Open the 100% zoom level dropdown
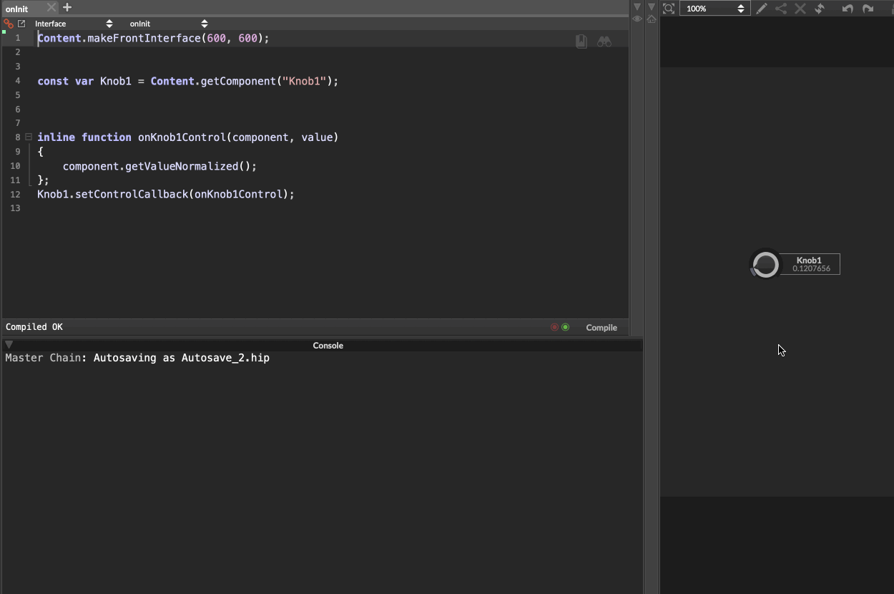This screenshot has height=594, width=894. pos(714,9)
